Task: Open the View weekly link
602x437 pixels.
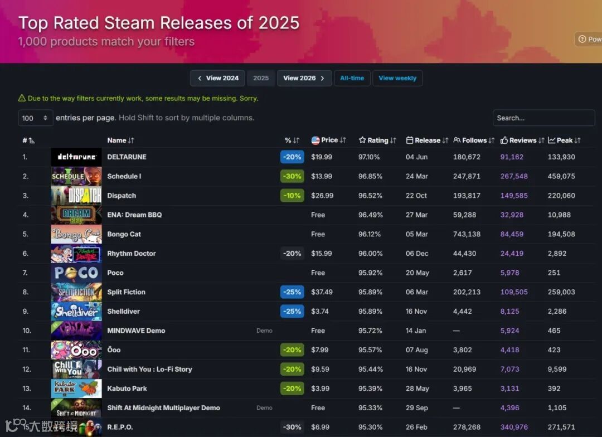Action: click(397, 78)
